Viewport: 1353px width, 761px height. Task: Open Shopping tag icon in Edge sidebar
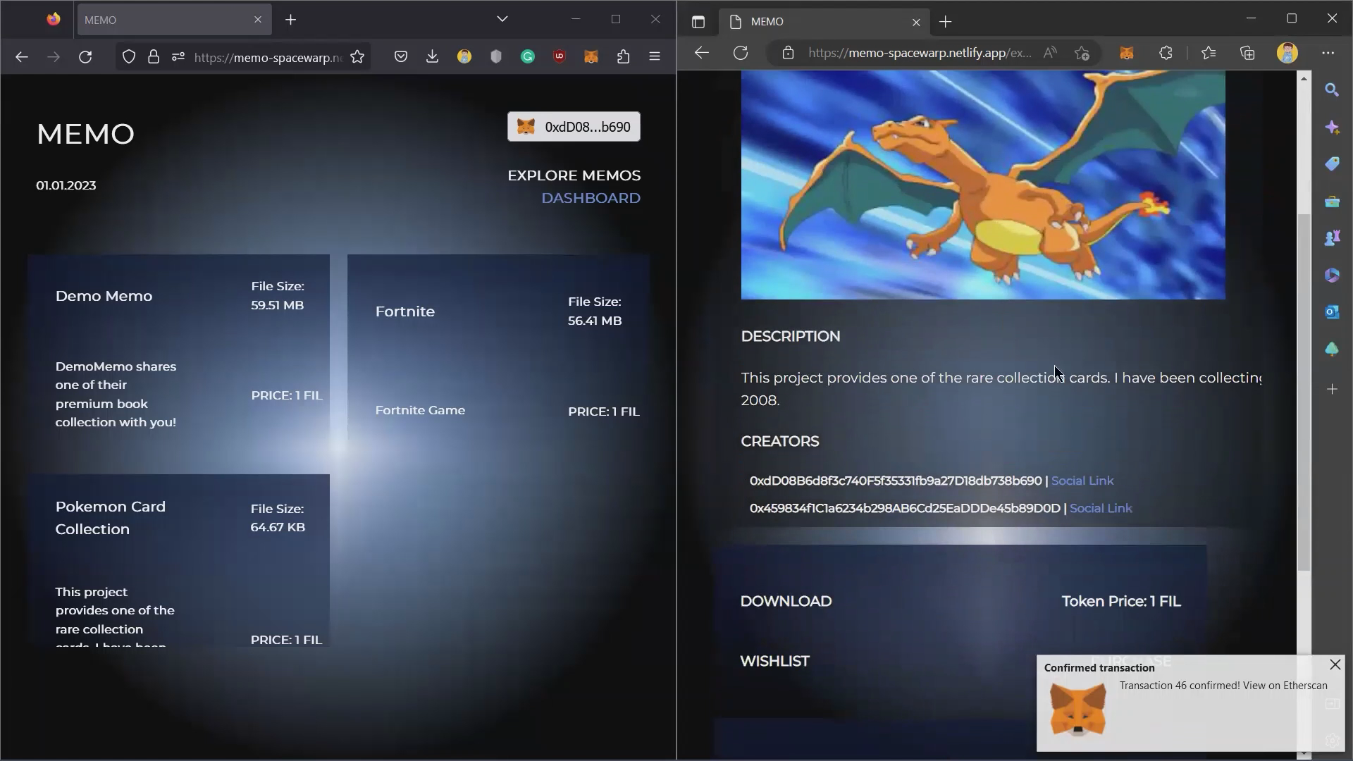(x=1332, y=164)
